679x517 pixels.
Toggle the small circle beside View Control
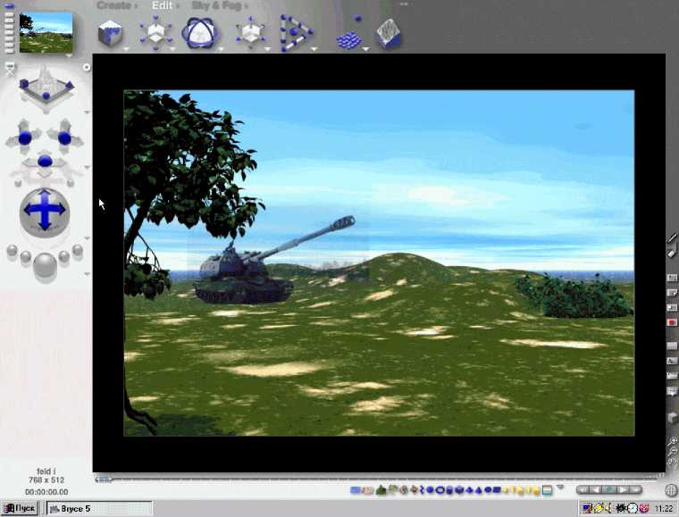coord(87,68)
